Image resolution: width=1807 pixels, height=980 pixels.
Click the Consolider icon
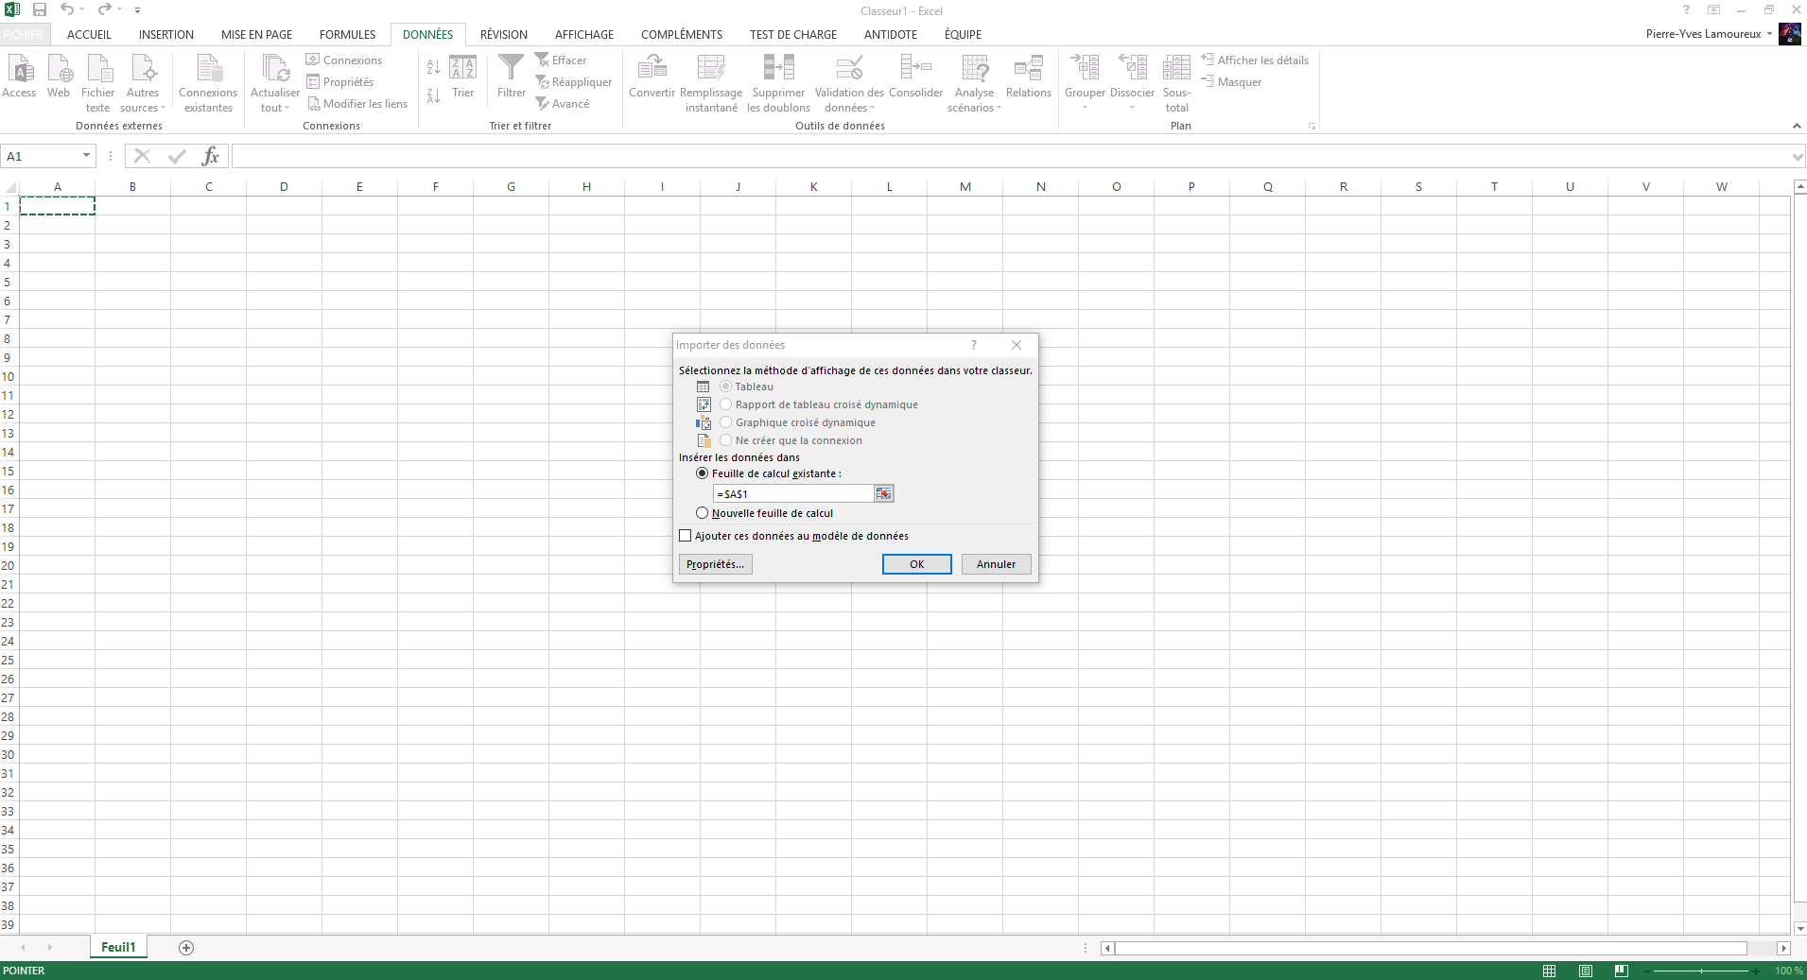915,68
